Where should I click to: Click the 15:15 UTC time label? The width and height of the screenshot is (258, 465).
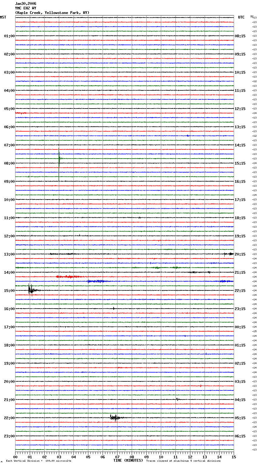click(x=240, y=163)
